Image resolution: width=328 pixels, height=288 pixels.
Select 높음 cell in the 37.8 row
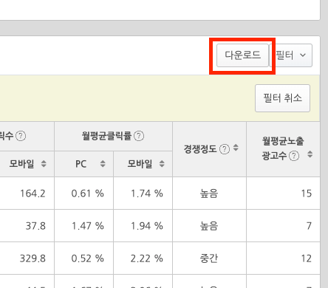tap(209, 226)
